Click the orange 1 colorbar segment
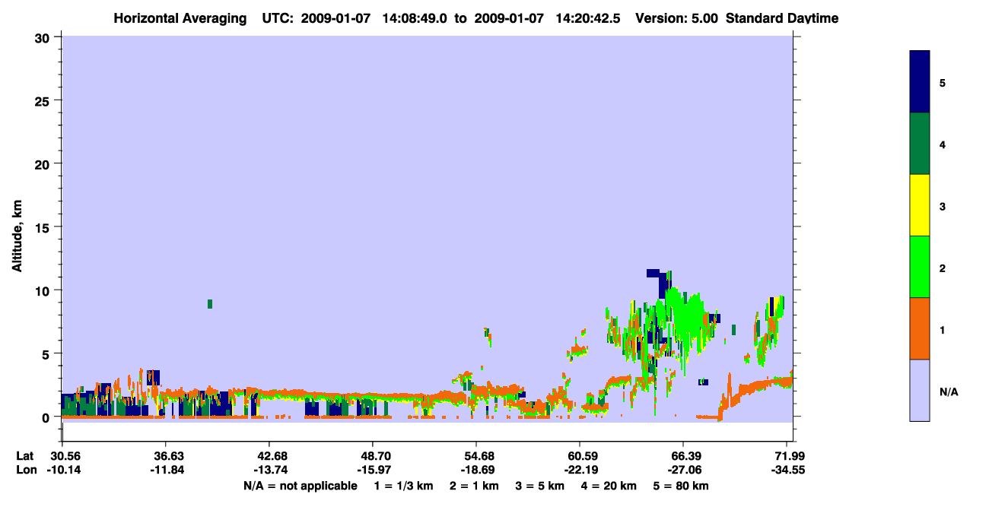Image resolution: width=989 pixels, height=507 pixels. click(x=920, y=328)
